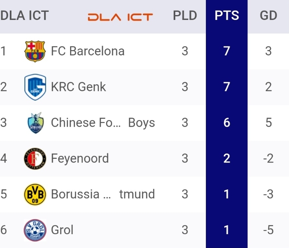Open Grol team name link

(x=62, y=230)
